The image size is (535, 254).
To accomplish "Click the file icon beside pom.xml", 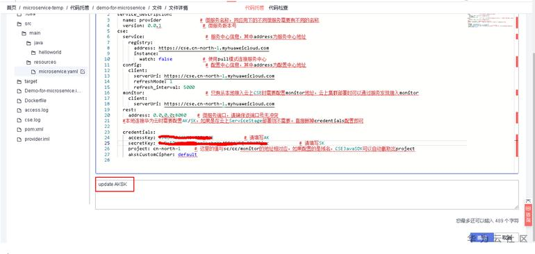I will [19, 129].
